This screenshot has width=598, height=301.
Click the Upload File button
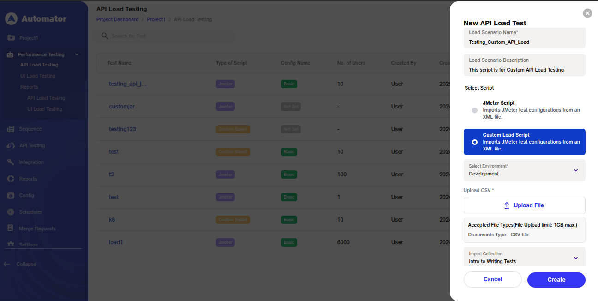point(525,205)
